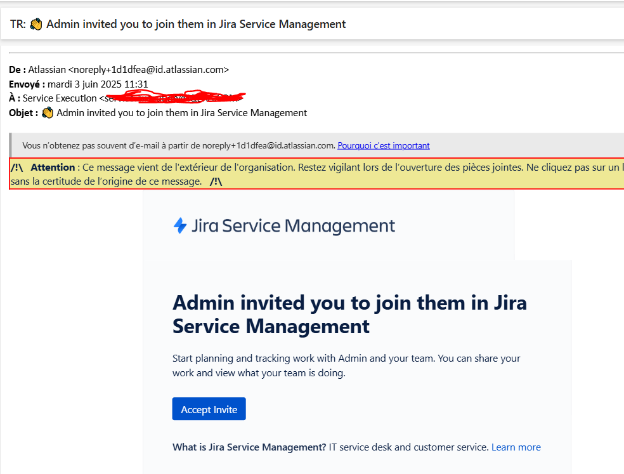Click 'Objet :' label in header
624x474 pixels.
coord(23,113)
